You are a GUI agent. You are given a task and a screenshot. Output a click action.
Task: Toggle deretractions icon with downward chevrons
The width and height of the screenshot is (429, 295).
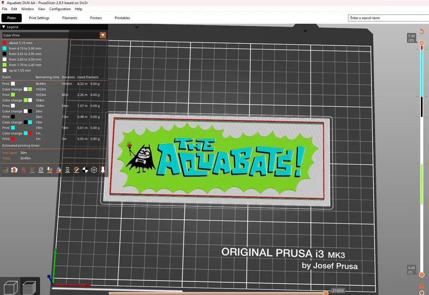click(32, 170)
